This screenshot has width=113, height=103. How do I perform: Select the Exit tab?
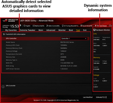85,30
